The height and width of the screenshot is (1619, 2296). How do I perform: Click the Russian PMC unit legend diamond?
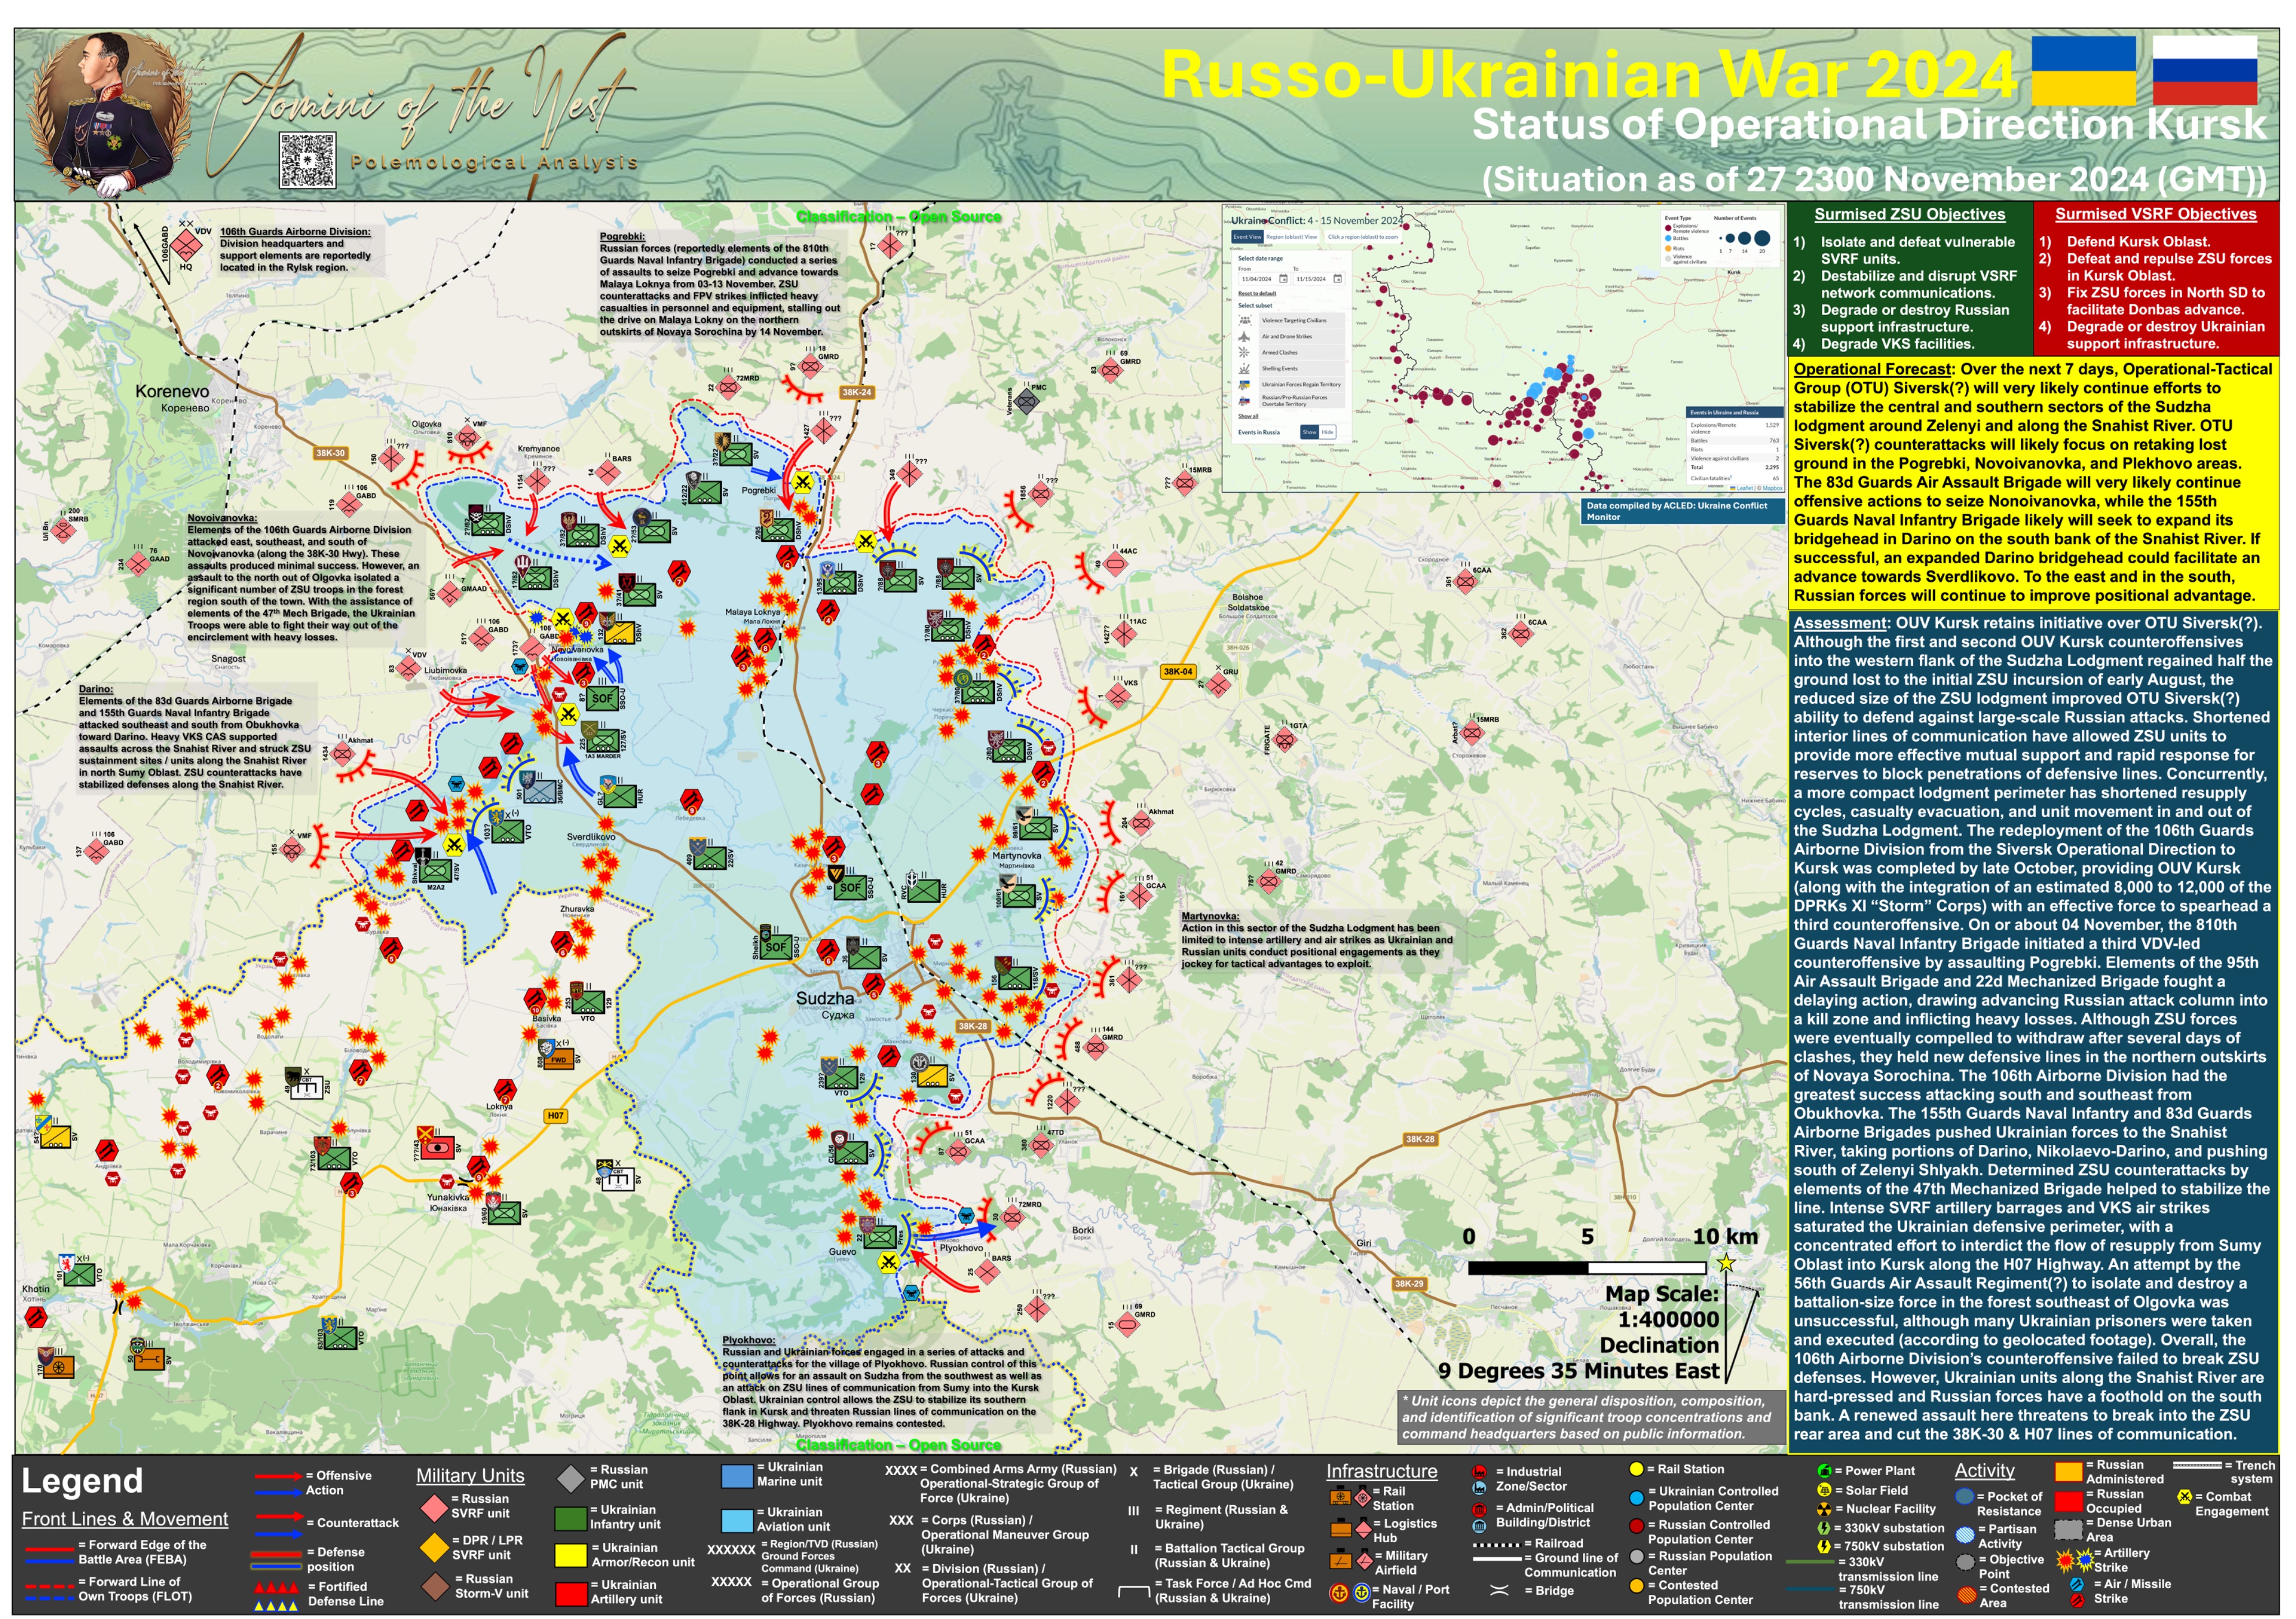tap(570, 1479)
